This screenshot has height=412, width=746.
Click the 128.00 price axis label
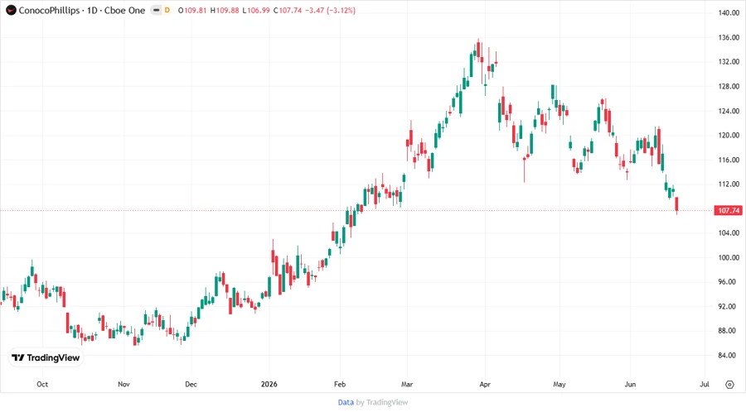pos(729,86)
